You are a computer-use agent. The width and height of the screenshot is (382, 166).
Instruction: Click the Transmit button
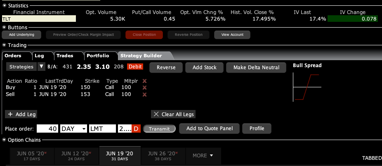(x=159, y=129)
